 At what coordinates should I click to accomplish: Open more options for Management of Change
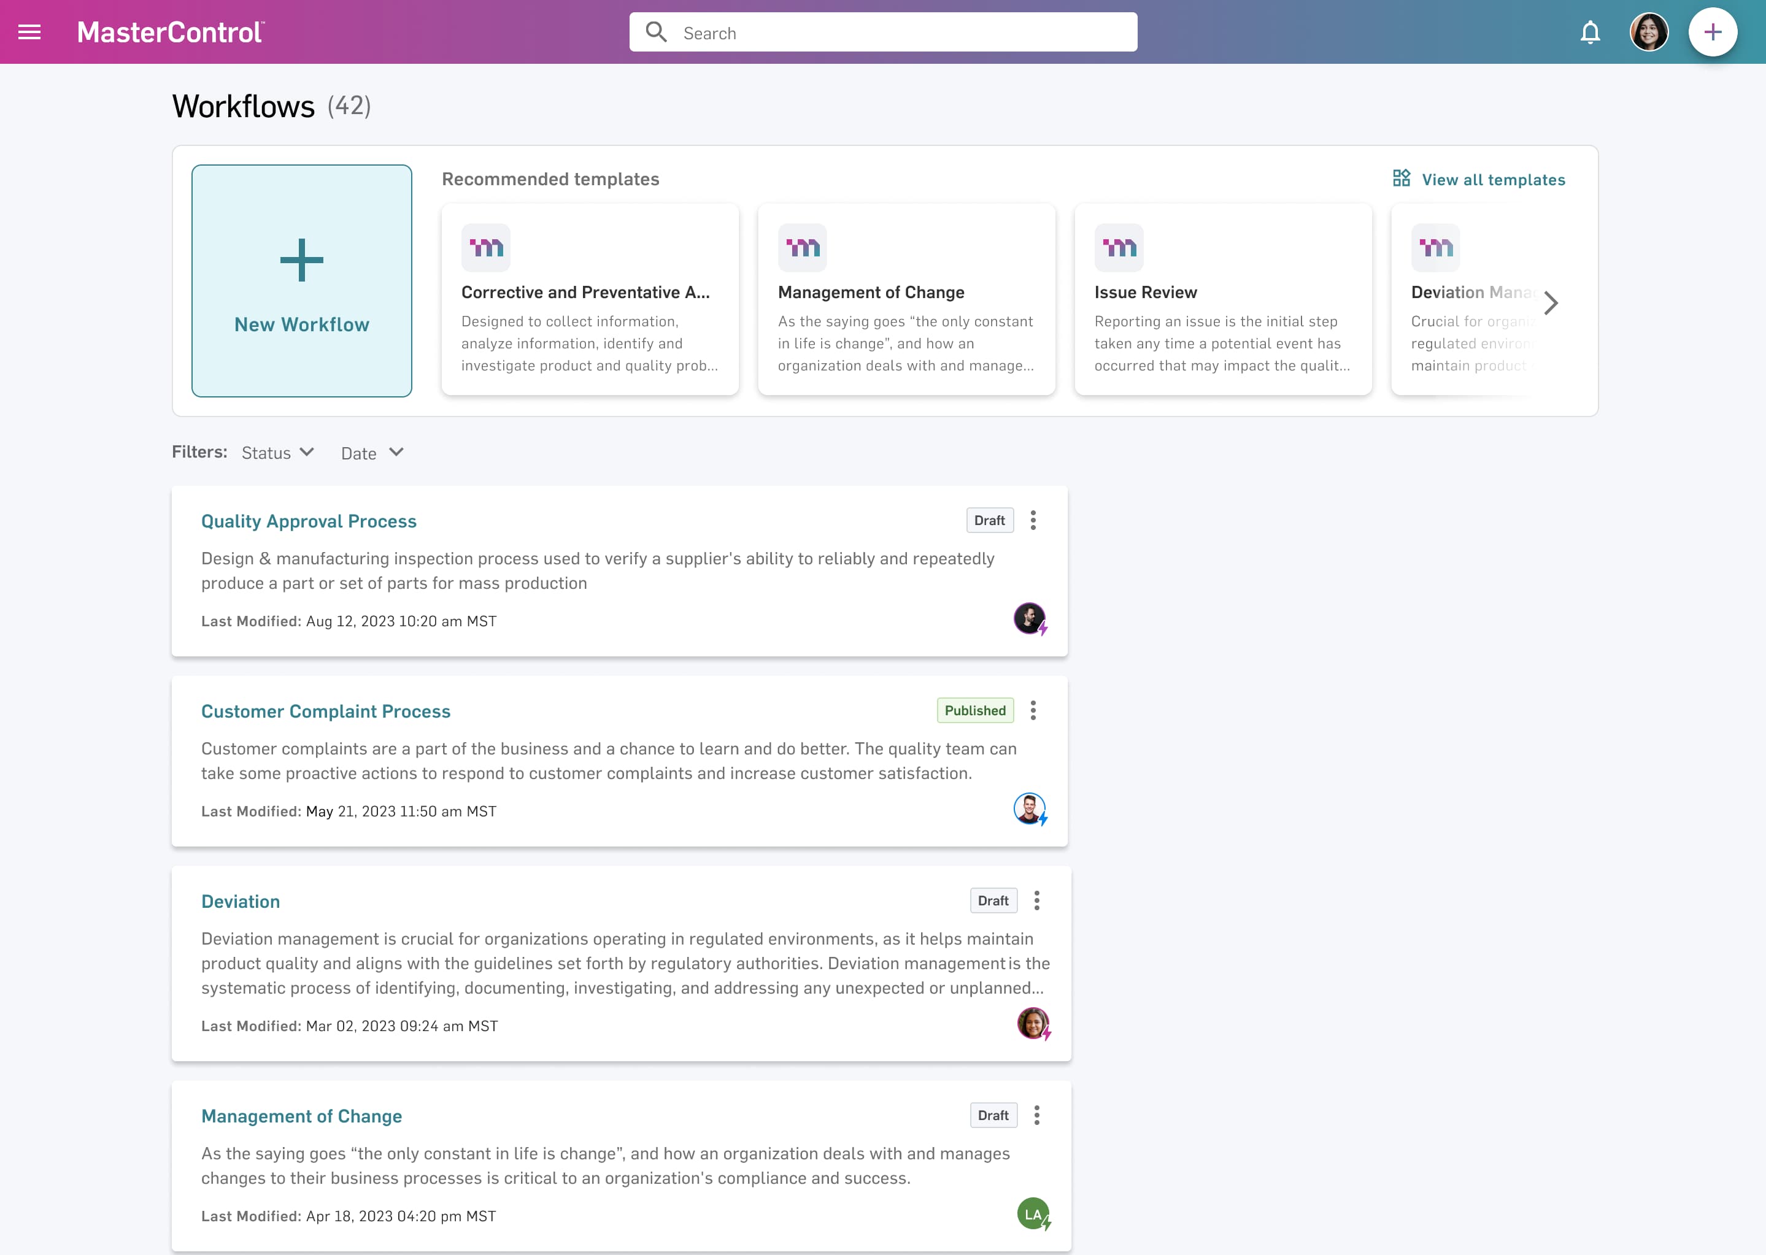click(1036, 1115)
